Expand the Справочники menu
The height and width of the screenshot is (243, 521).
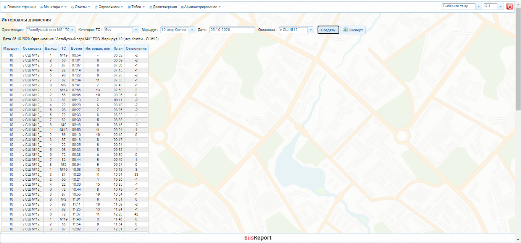(x=109, y=7)
